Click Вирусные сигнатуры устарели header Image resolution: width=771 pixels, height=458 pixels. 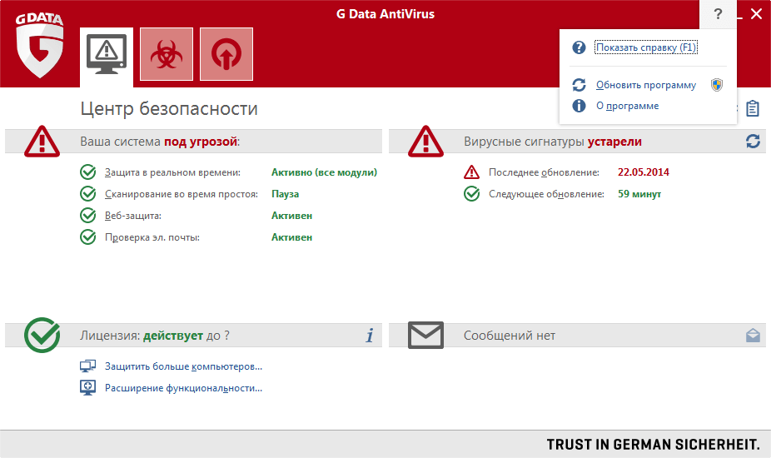click(x=553, y=142)
